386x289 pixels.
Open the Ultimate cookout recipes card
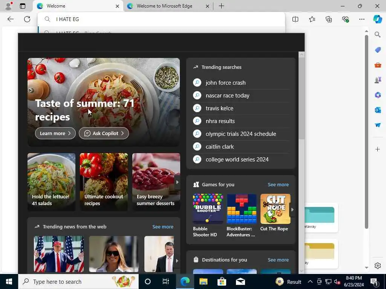click(104, 182)
